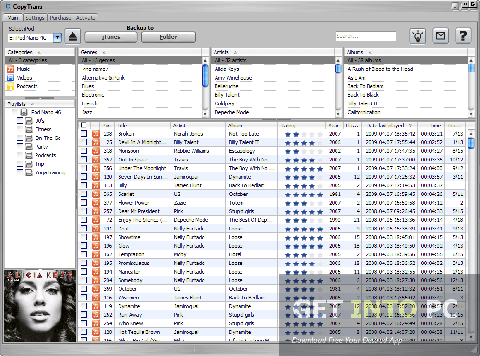The height and width of the screenshot is (356, 480).
Task: Check the box for Seven Days In Sun
Action: [84, 177]
